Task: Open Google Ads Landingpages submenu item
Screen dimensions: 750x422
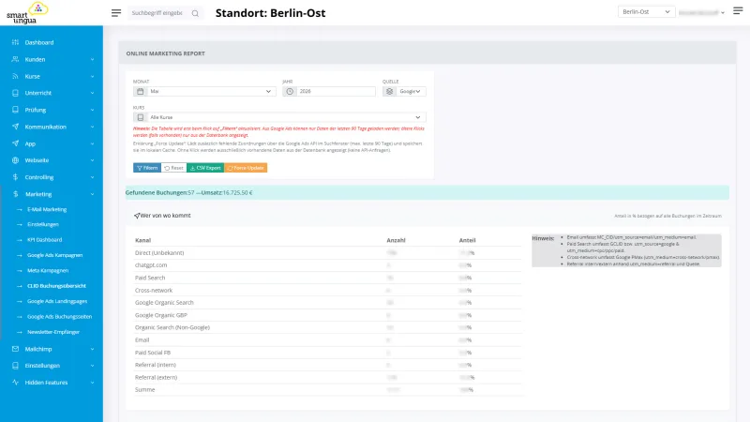Action: tap(57, 301)
